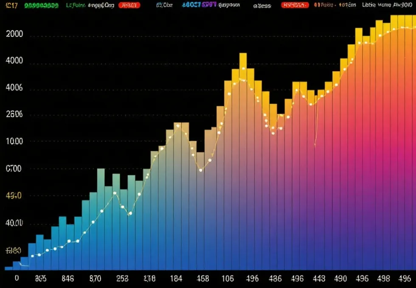Click the second red pill button near the top right
The width and height of the screenshot is (416, 288).
pos(294,5)
